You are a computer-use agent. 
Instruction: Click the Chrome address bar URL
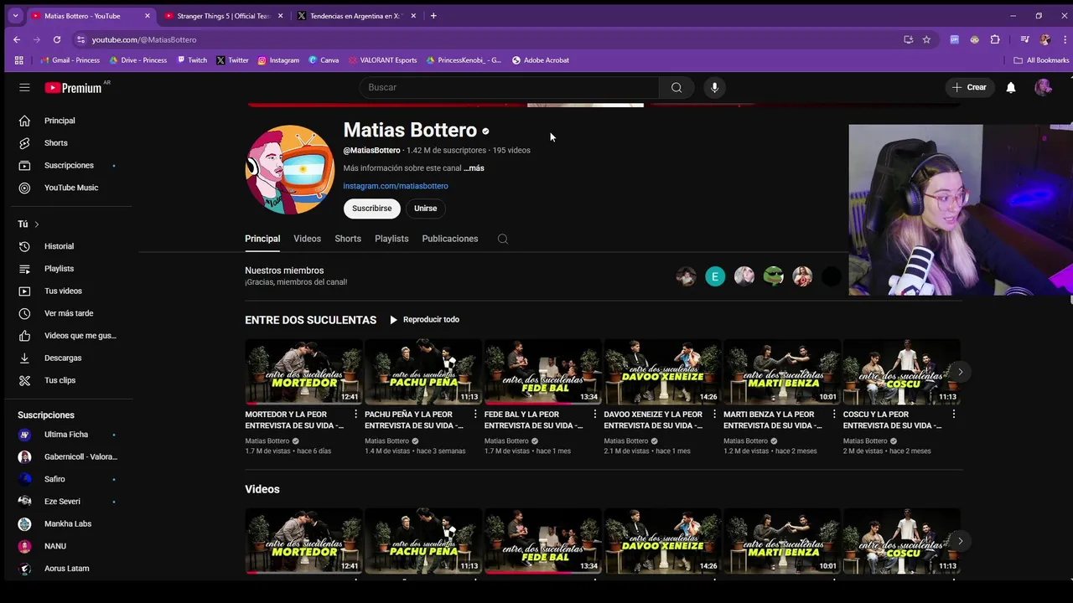click(x=144, y=39)
